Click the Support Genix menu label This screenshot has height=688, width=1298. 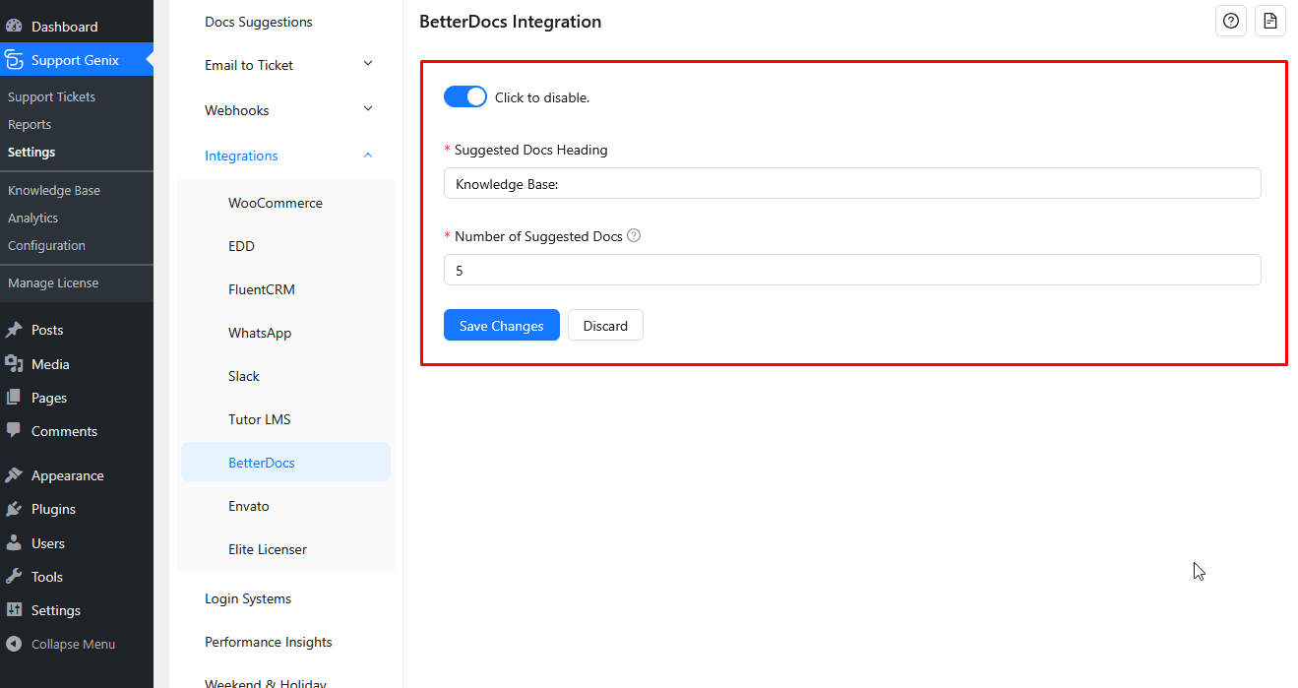coord(75,60)
